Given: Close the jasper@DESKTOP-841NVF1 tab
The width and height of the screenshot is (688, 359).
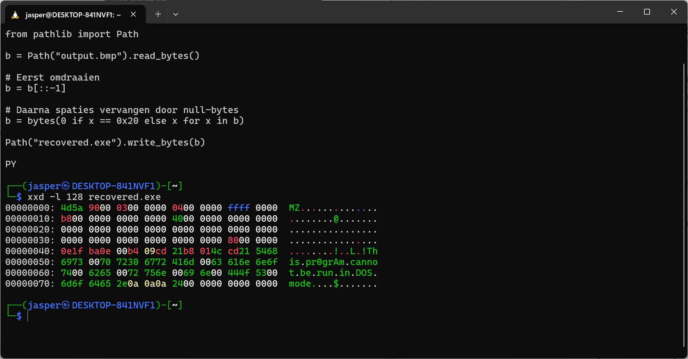Looking at the screenshot, I should click(133, 14).
